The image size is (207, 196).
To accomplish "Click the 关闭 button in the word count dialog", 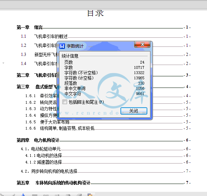I will (x=134, y=111).
